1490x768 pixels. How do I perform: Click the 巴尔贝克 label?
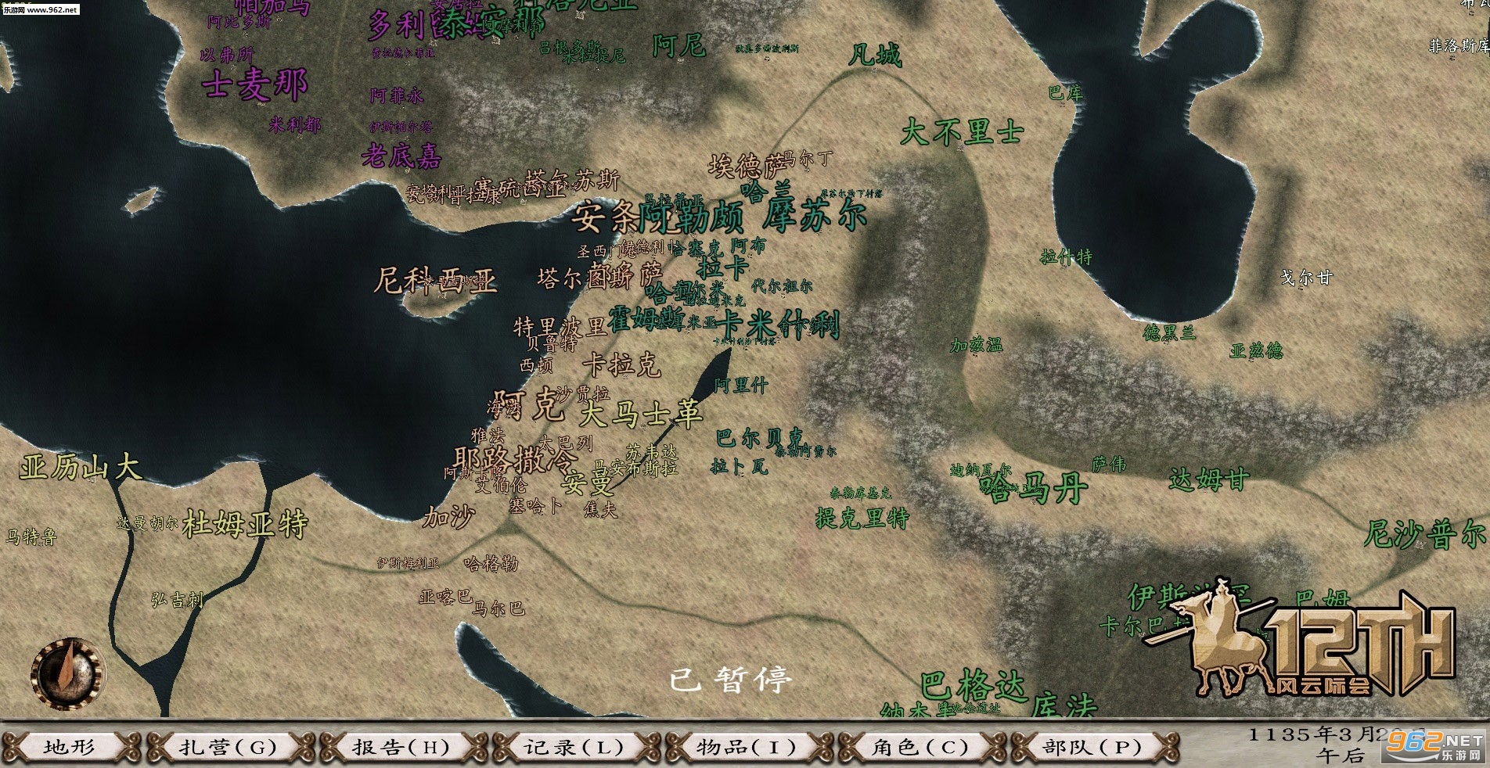click(x=759, y=437)
